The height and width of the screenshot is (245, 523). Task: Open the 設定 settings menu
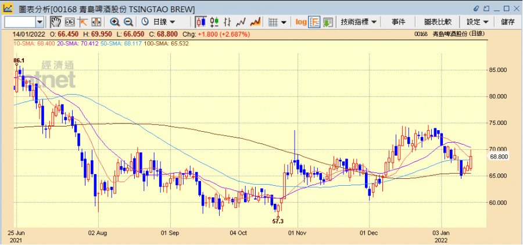coord(477,21)
